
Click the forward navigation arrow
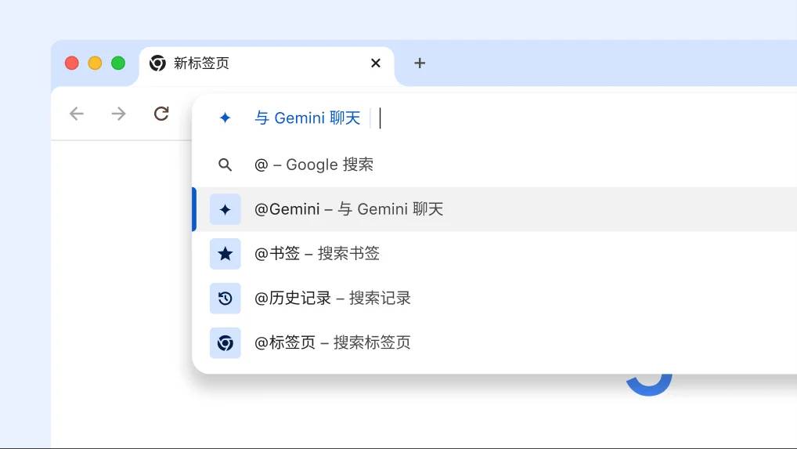(118, 114)
